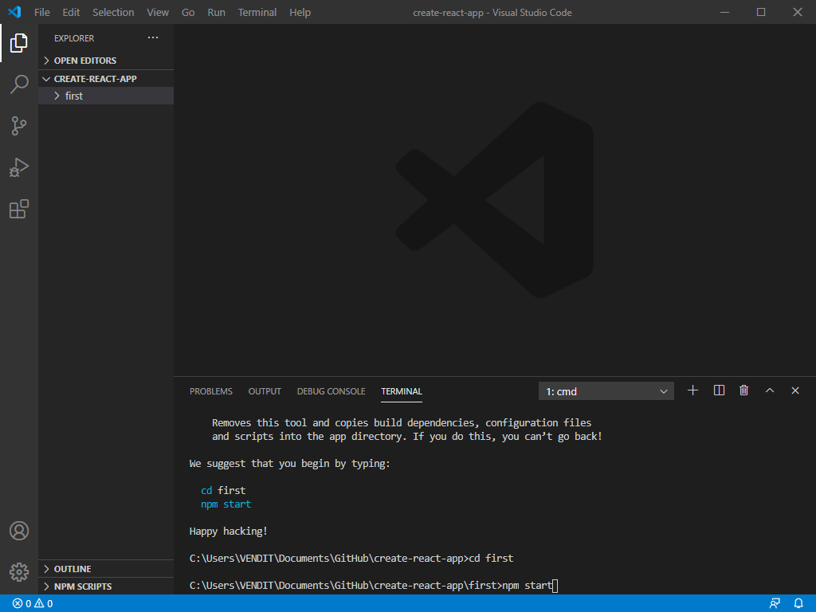Click the 'npm start' command line in terminal
Image resolution: width=816 pixels, height=612 pixels.
[373, 586]
